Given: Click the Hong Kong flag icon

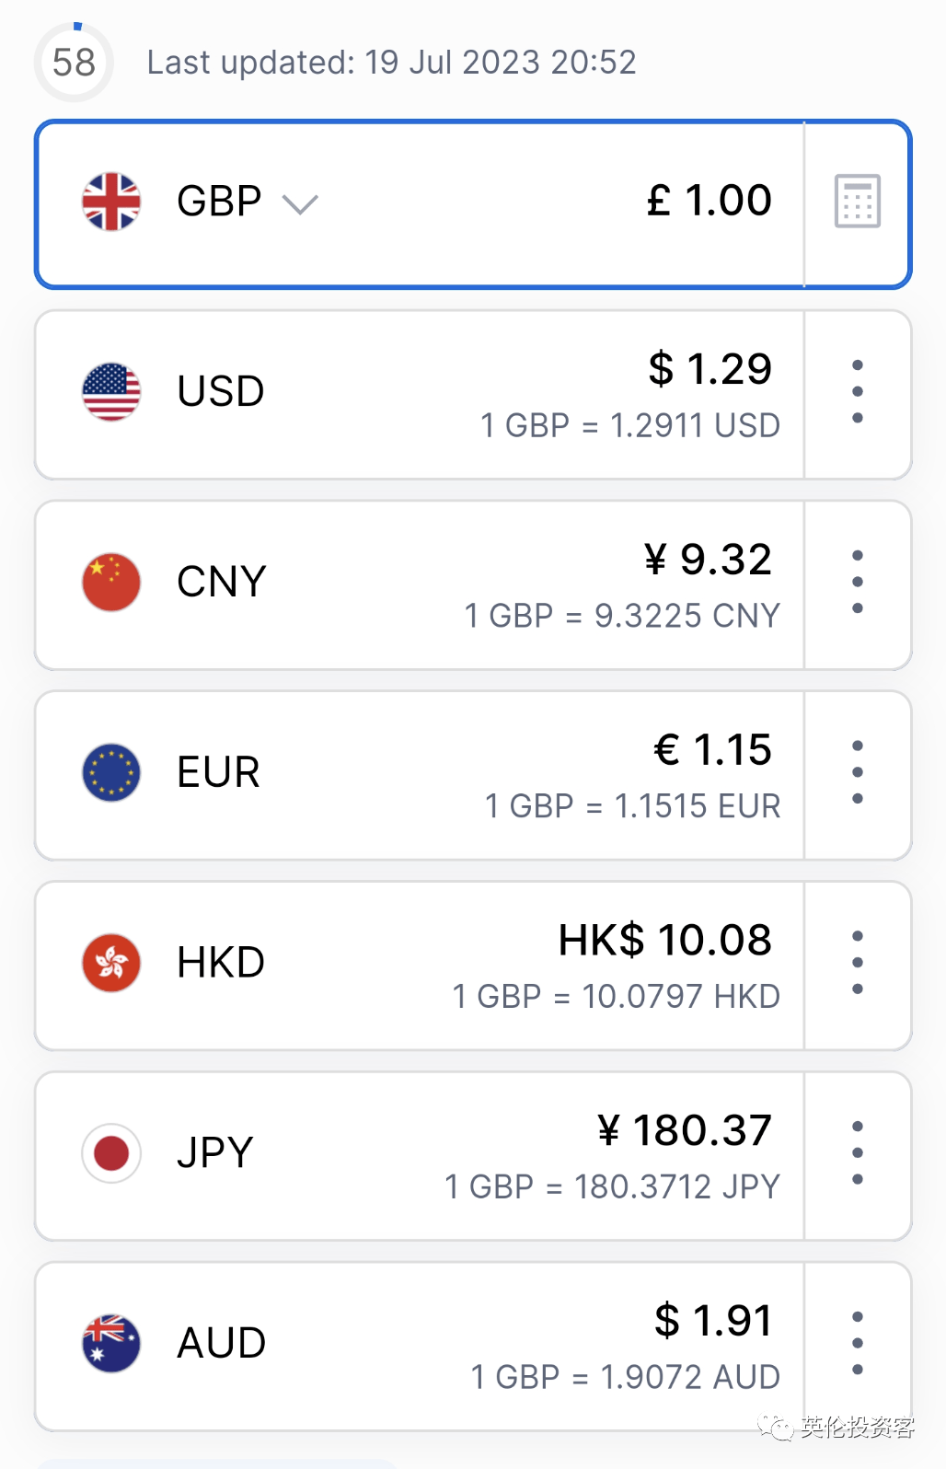Looking at the screenshot, I should 111,963.
